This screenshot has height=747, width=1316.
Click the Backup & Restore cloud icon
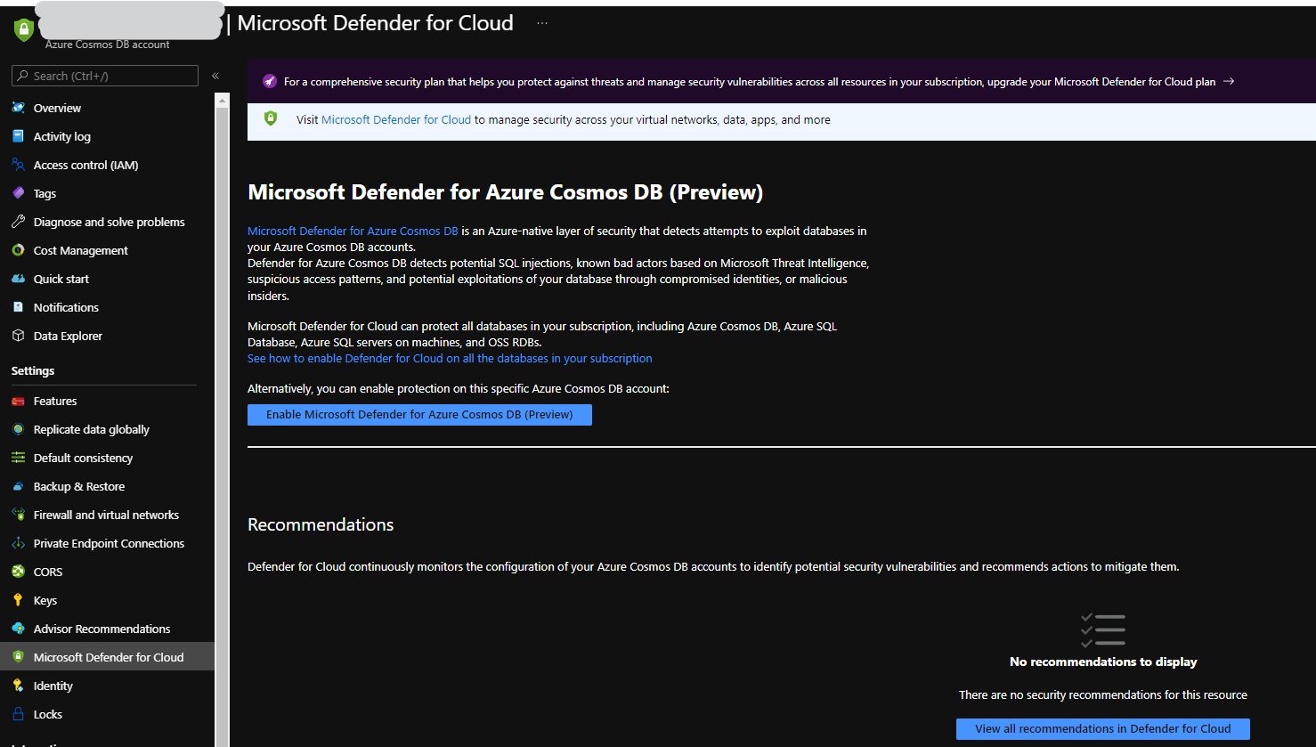point(18,486)
